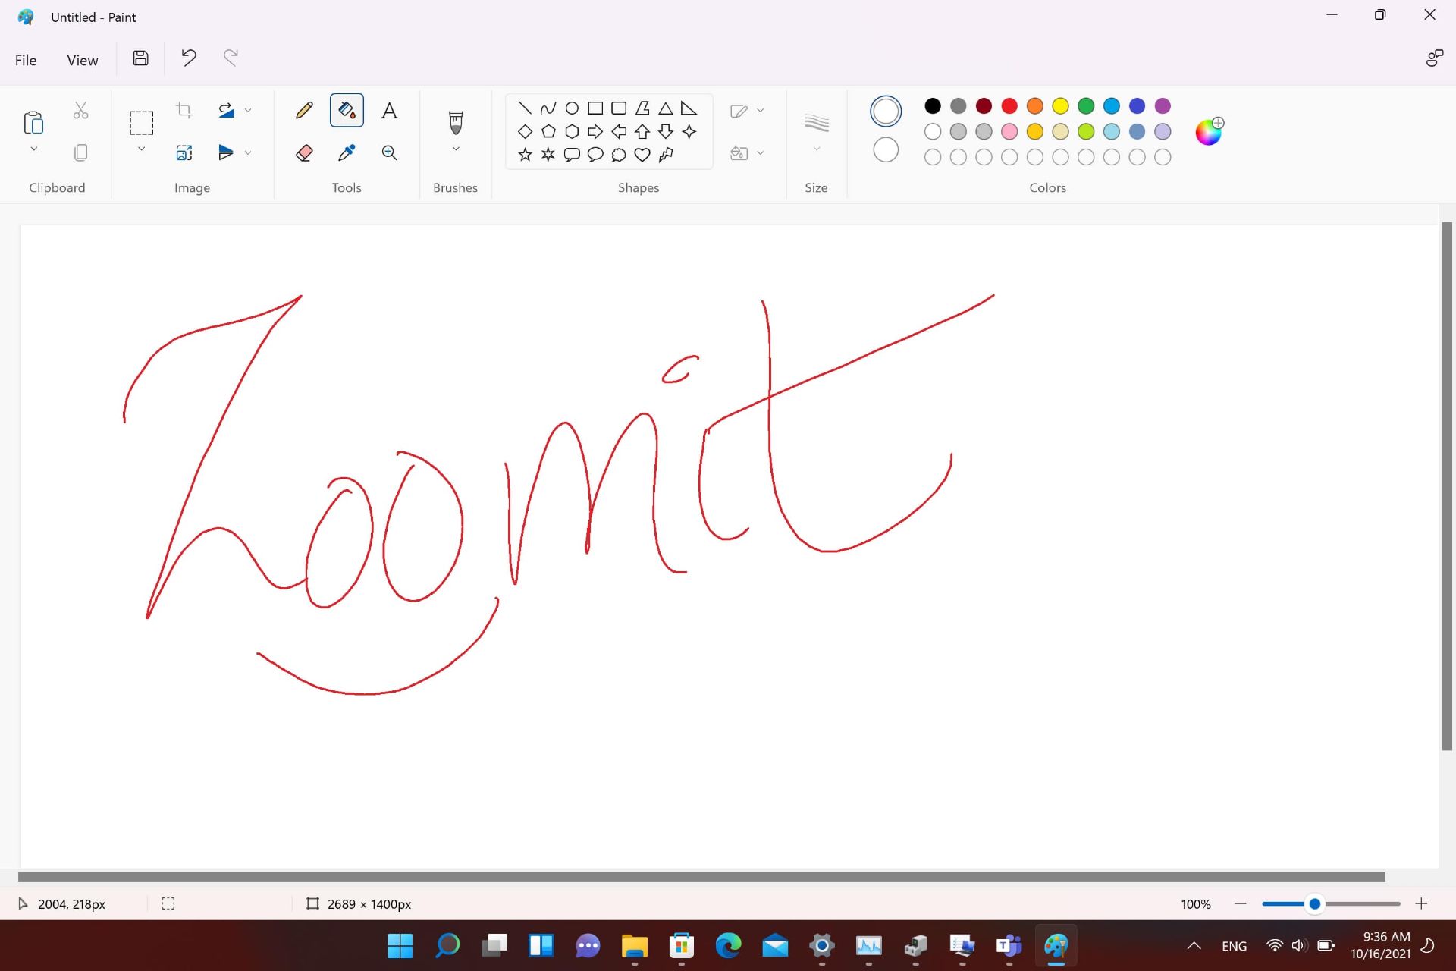Choose the Lightning bolt shape
The height and width of the screenshot is (971, 1456).
[x=666, y=155]
